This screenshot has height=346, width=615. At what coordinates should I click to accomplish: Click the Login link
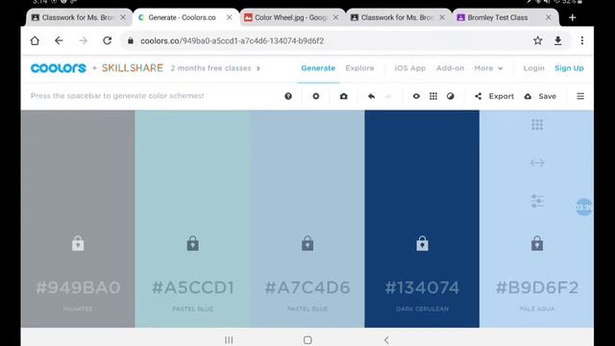(x=534, y=68)
